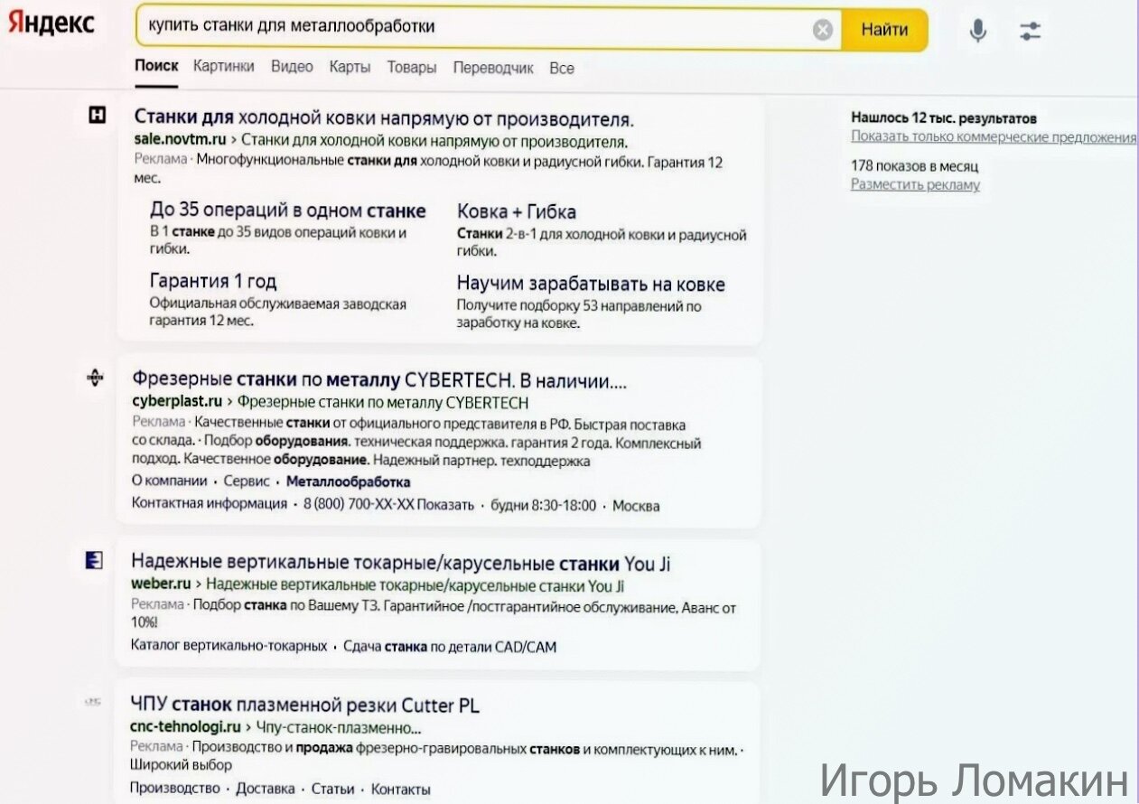
Task: Click the 'будни 8:30-18:00' working hours text
Action: tap(544, 505)
